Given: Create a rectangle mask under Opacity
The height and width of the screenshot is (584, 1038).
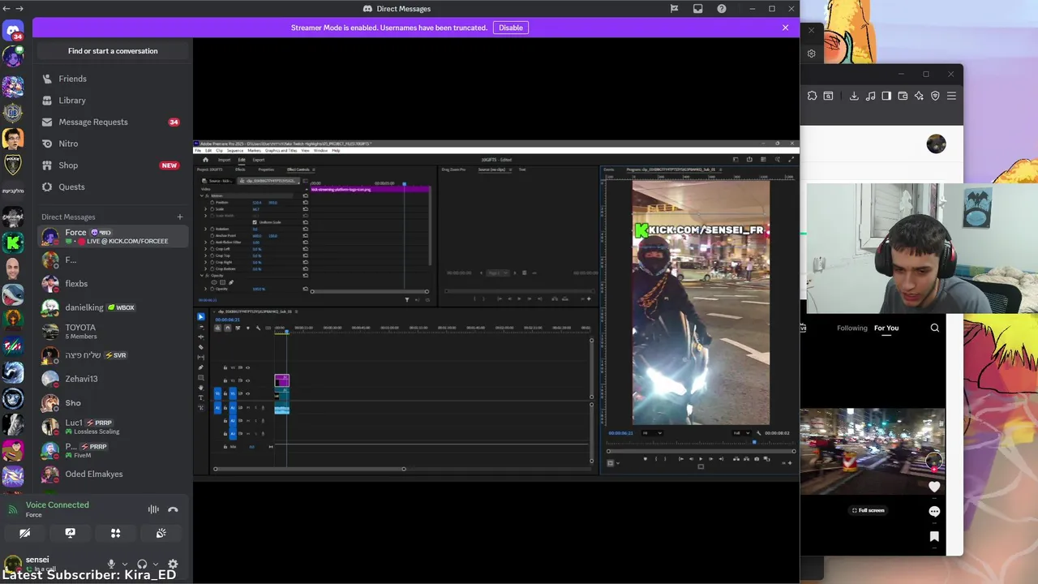Looking at the screenshot, I should (222, 282).
